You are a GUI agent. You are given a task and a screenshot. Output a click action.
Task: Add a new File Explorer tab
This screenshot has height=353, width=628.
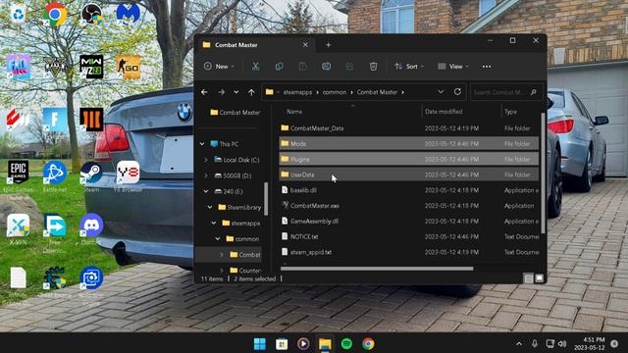[329, 45]
